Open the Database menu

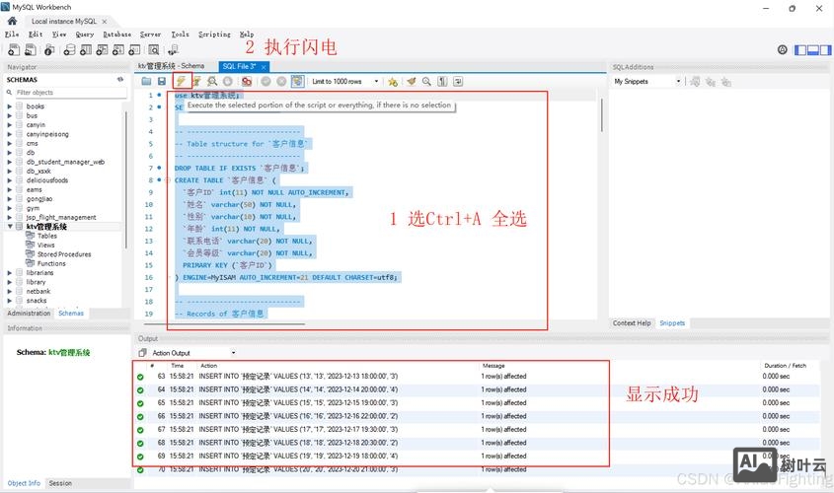pos(117,34)
